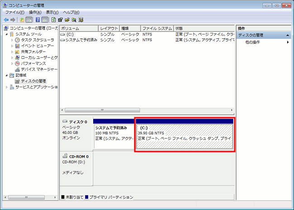The height and width of the screenshot is (210, 294).
Task: Open the 表示(V) menu
Action: [x=52, y=12]
